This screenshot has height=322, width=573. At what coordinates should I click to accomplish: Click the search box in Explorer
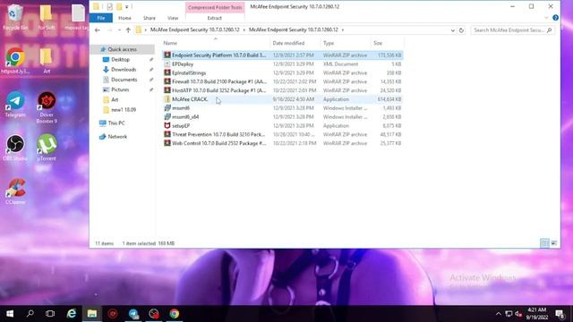[512, 30]
